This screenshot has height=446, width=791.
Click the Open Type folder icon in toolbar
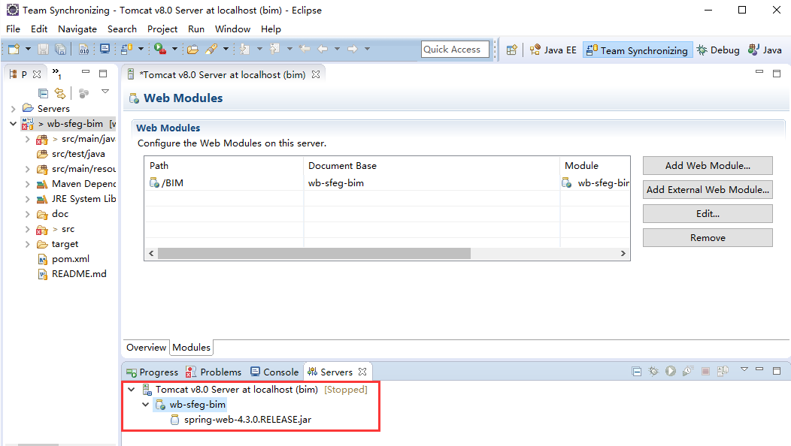point(192,49)
